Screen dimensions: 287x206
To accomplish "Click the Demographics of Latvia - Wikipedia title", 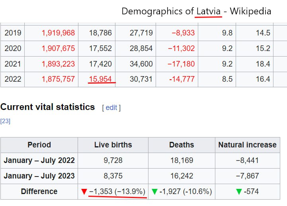I will pyautogui.click(x=196, y=11).
